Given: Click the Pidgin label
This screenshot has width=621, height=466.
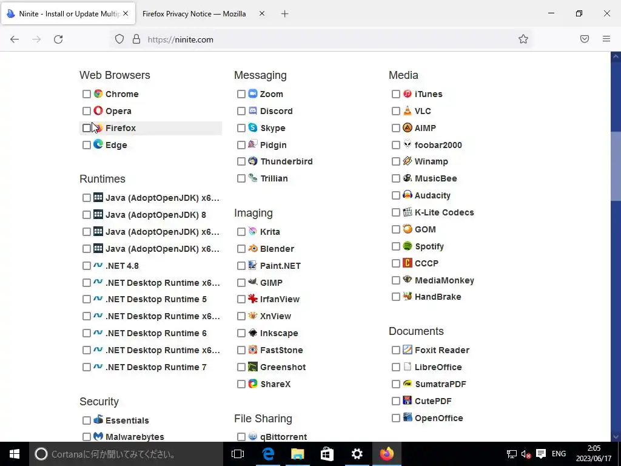Looking at the screenshot, I should [273, 145].
